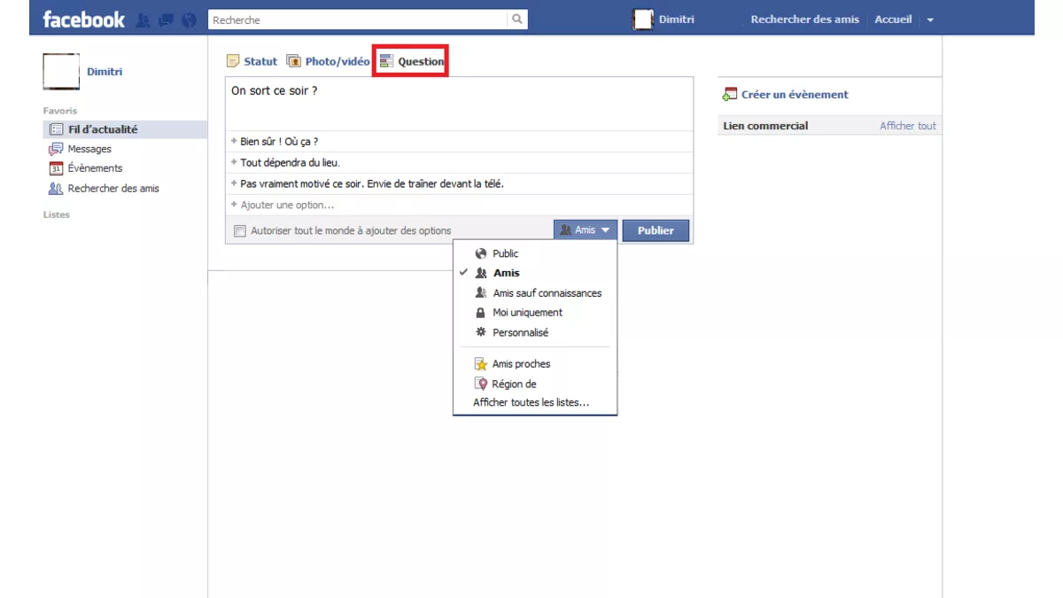Click the Favoris sidebar heading
The image size is (1063, 598).
pyautogui.click(x=60, y=111)
